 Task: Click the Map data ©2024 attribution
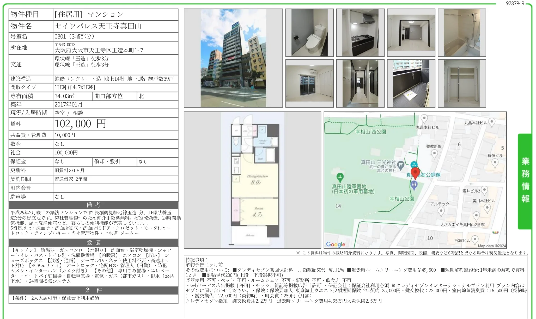(x=492, y=246)
